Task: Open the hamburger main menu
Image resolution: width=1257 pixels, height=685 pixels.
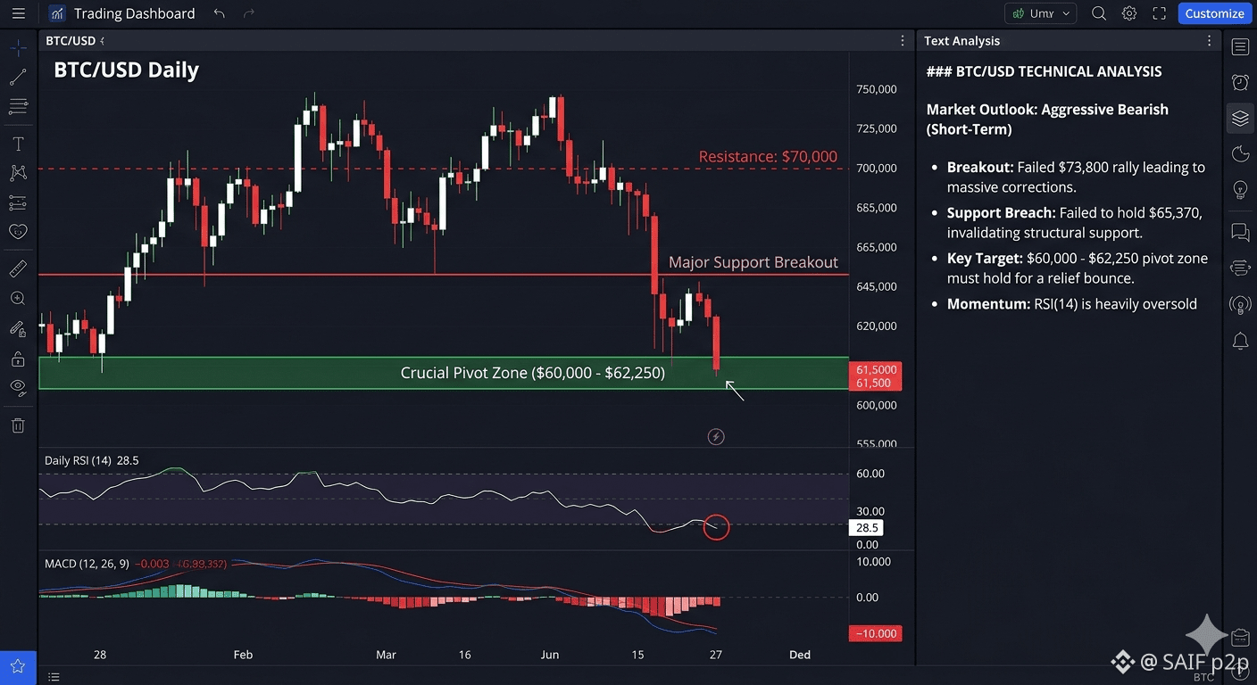Action: click(18, 13)
